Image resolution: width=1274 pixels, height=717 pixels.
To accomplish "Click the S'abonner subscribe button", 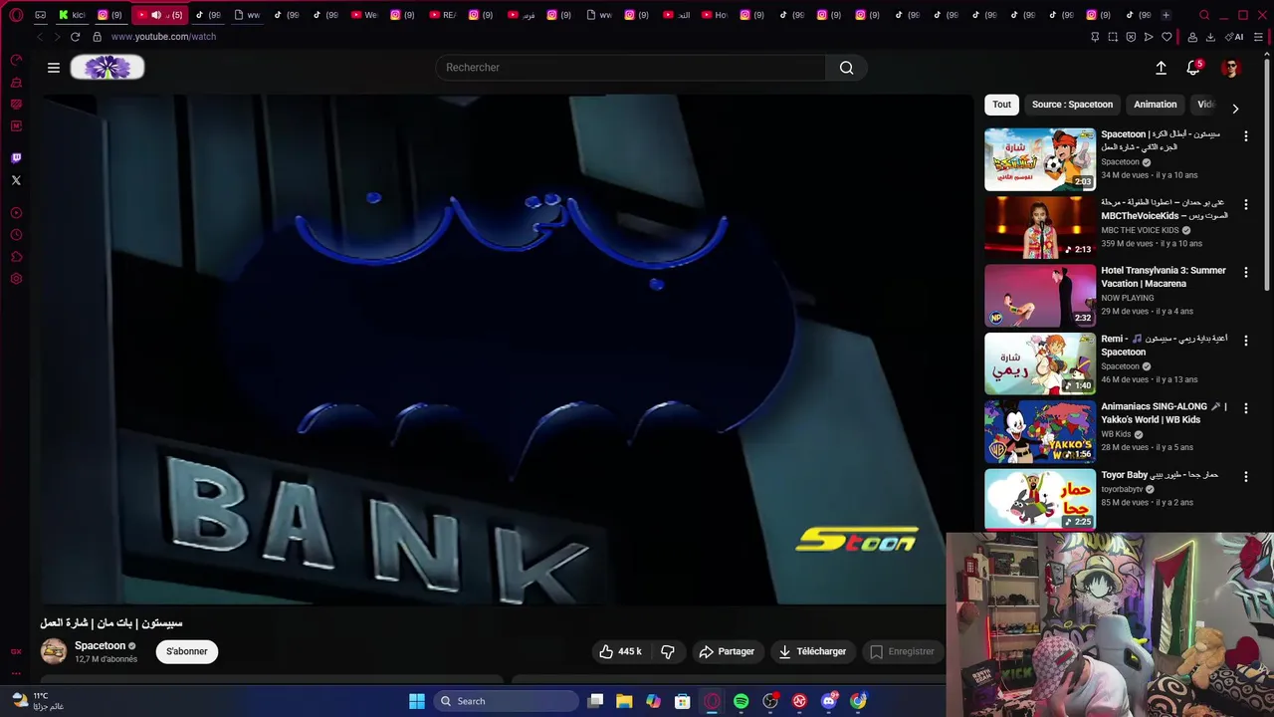I will pos(186,651).
